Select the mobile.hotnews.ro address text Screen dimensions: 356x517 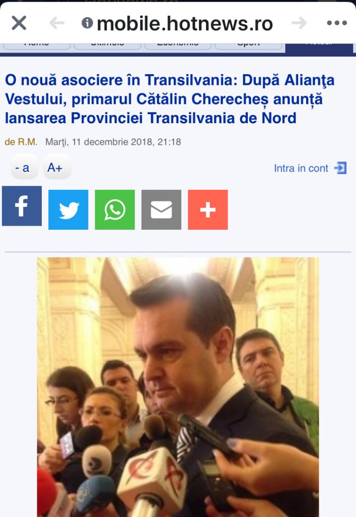tap(185, 24)
